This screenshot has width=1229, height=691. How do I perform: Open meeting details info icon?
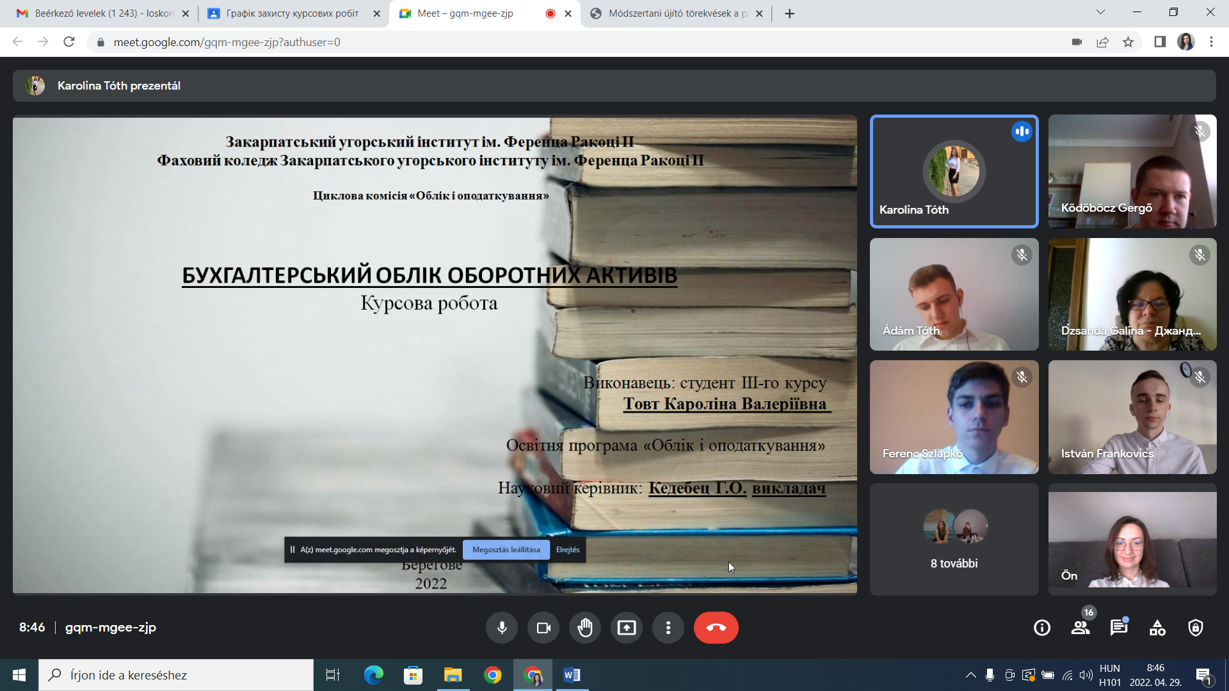(1042, 628)
